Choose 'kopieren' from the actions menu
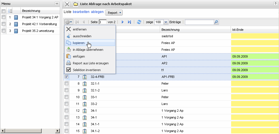 pyautogui.click(x=78, y=43)
